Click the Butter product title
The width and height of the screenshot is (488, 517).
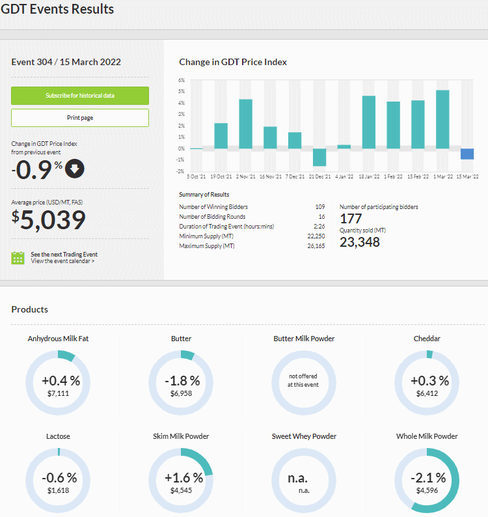(181, 339)
